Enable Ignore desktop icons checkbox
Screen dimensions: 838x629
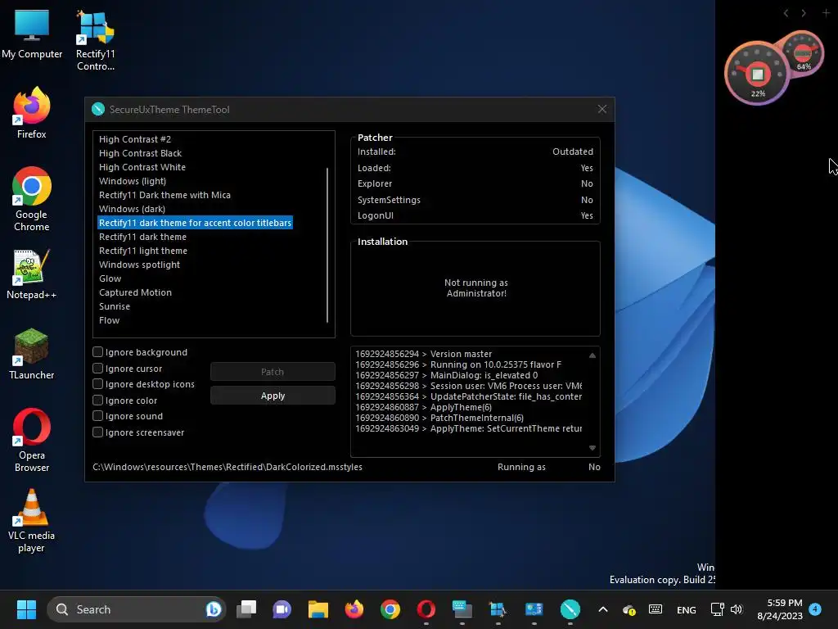coord(98,384)
